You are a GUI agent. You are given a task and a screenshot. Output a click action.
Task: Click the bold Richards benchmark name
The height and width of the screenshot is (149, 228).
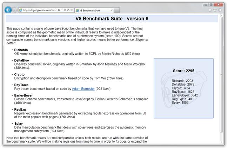[x=21, y=50]
